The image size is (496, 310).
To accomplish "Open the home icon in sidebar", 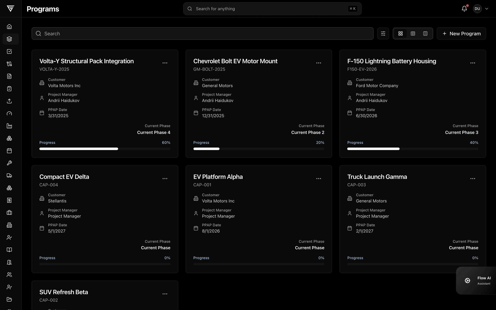I will pyautogui.click(x=9, y=27).
